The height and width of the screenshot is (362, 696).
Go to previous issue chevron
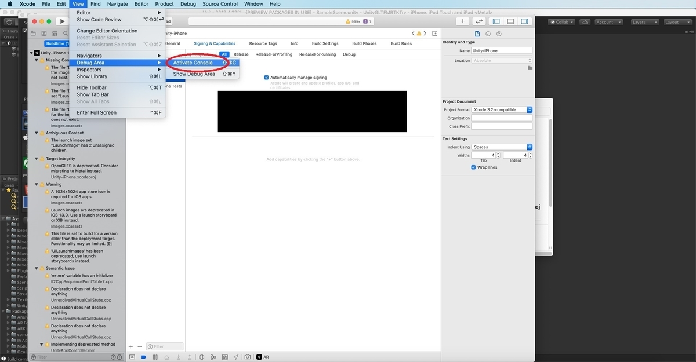[x=414, y=34]
